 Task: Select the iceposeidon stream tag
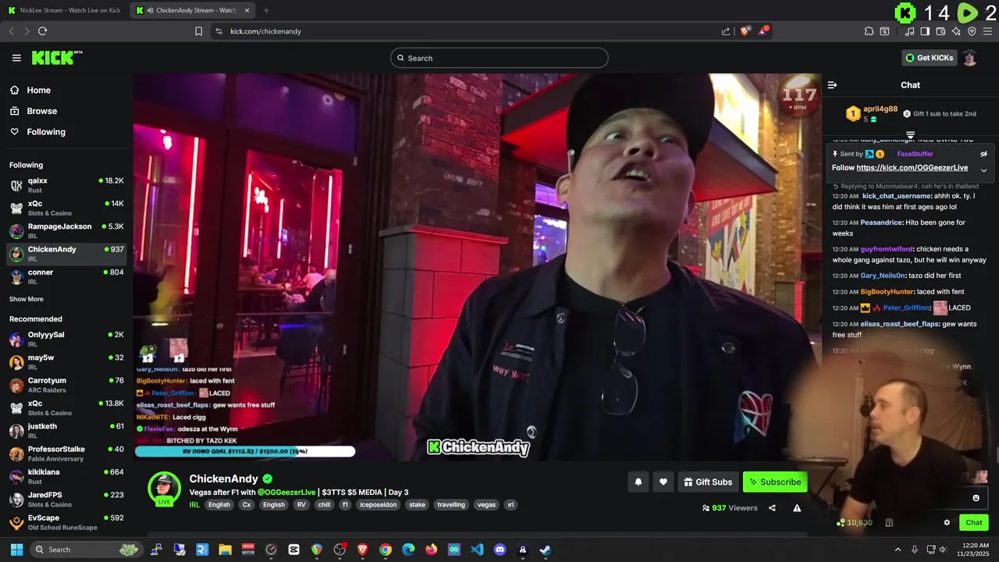click(379, 505)
